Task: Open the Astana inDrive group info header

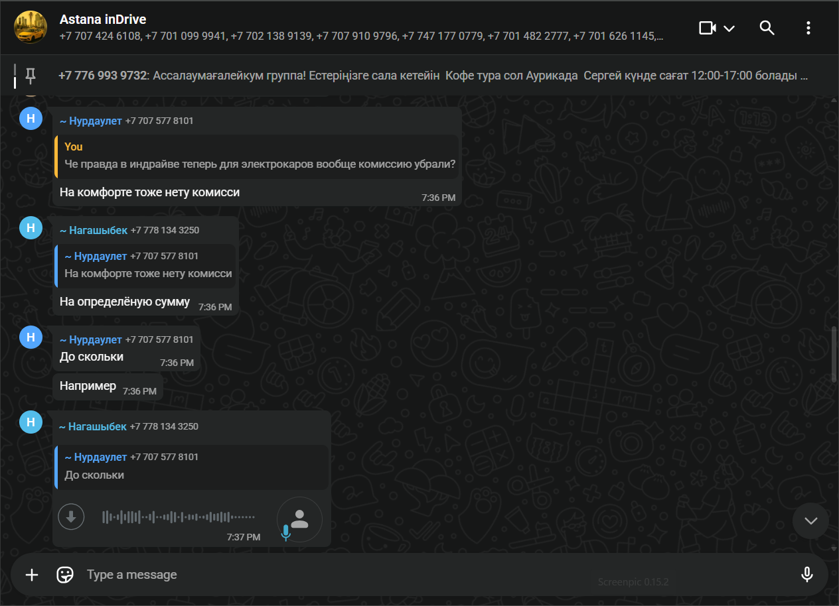Action: 358,27
